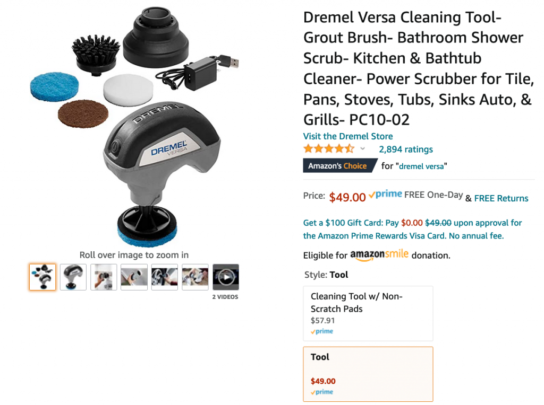Select Cleaning Tool w/ Non-Scratch Pads style
Screen dimensions: 544x405
pos(368,313)
